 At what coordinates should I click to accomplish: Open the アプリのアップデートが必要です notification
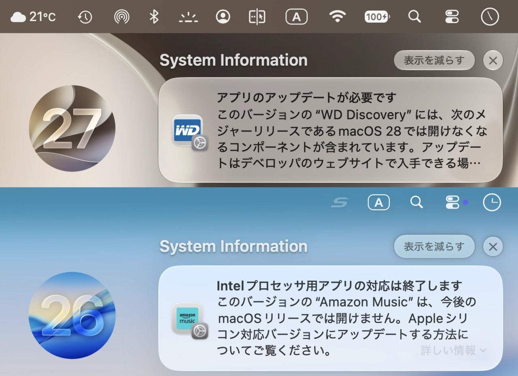(330, 130)
